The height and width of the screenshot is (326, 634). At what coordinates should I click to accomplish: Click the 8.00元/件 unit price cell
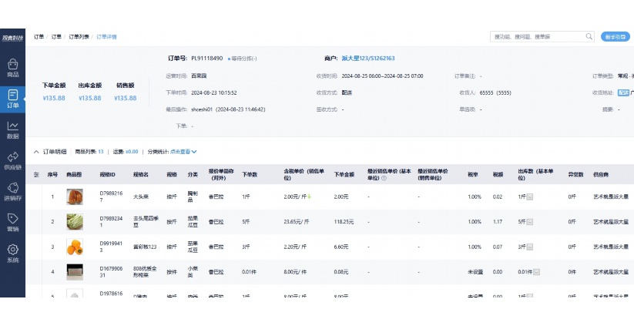pos(295,272)
